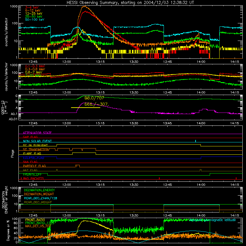Select the MAX_DET_VS_TOT legend label
The width and height of the screenshot is (246, 246).
point(38,226)
